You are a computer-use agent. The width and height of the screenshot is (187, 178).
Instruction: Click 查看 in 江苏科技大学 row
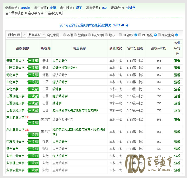point(177,142)
